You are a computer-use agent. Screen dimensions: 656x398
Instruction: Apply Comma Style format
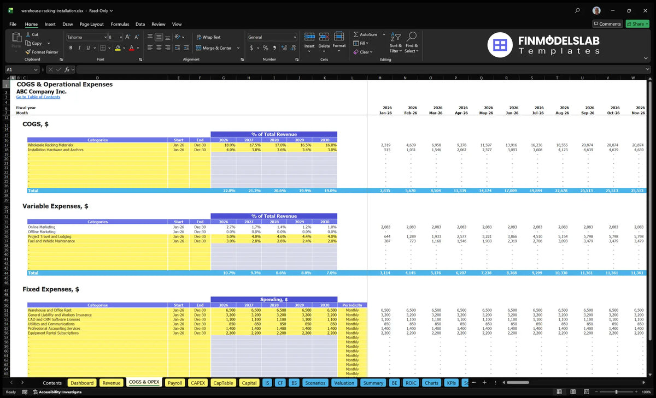pyautogui.click(x=274, y=48)
